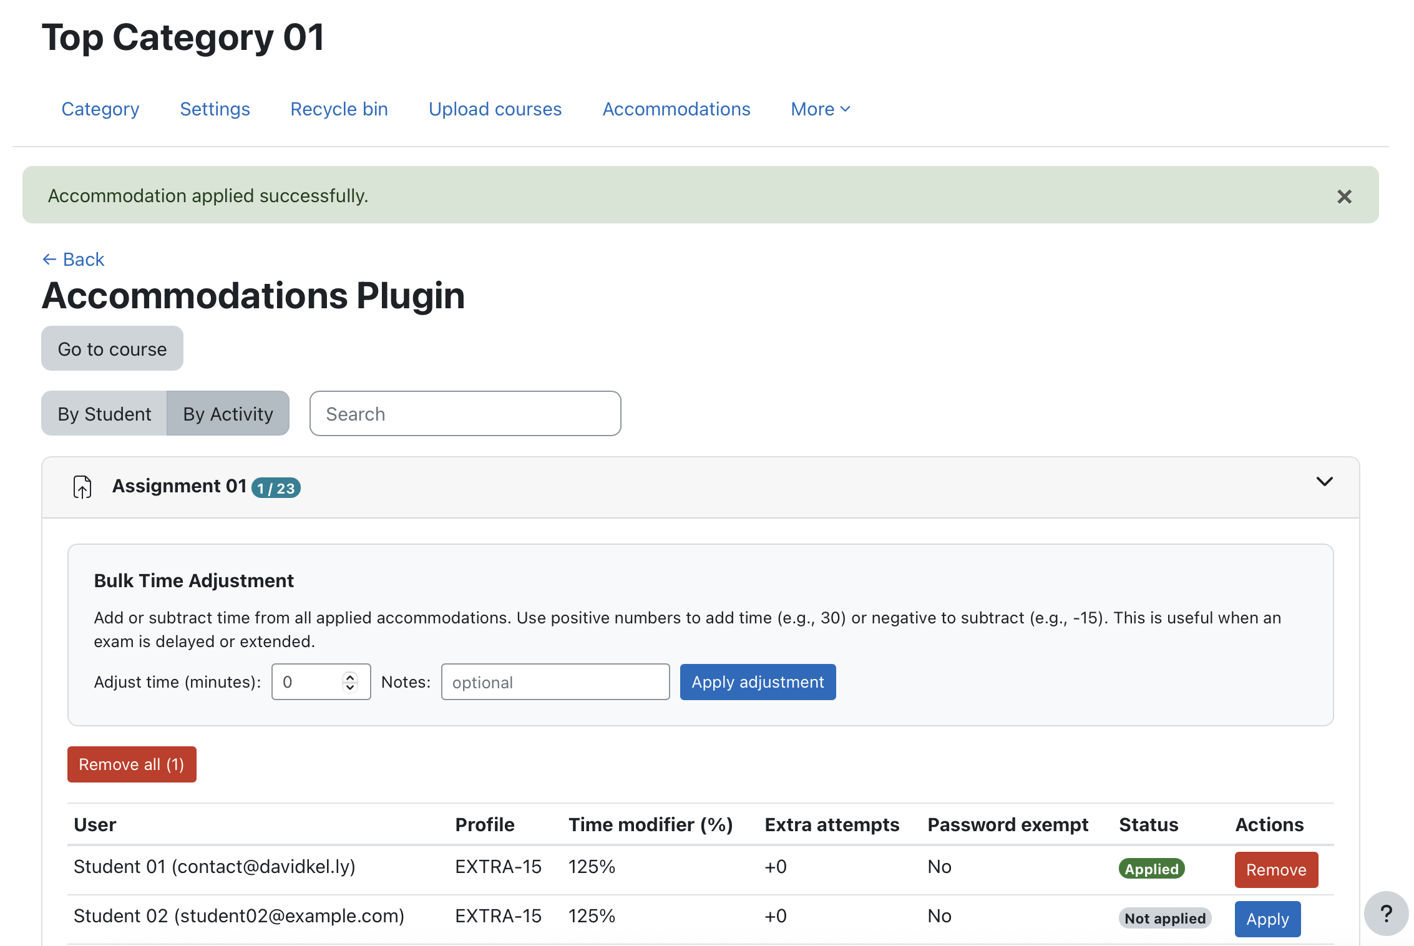Click the Top Category 01 title
This screenshot has width=1414, height=946.
click(x=183, y=37)
